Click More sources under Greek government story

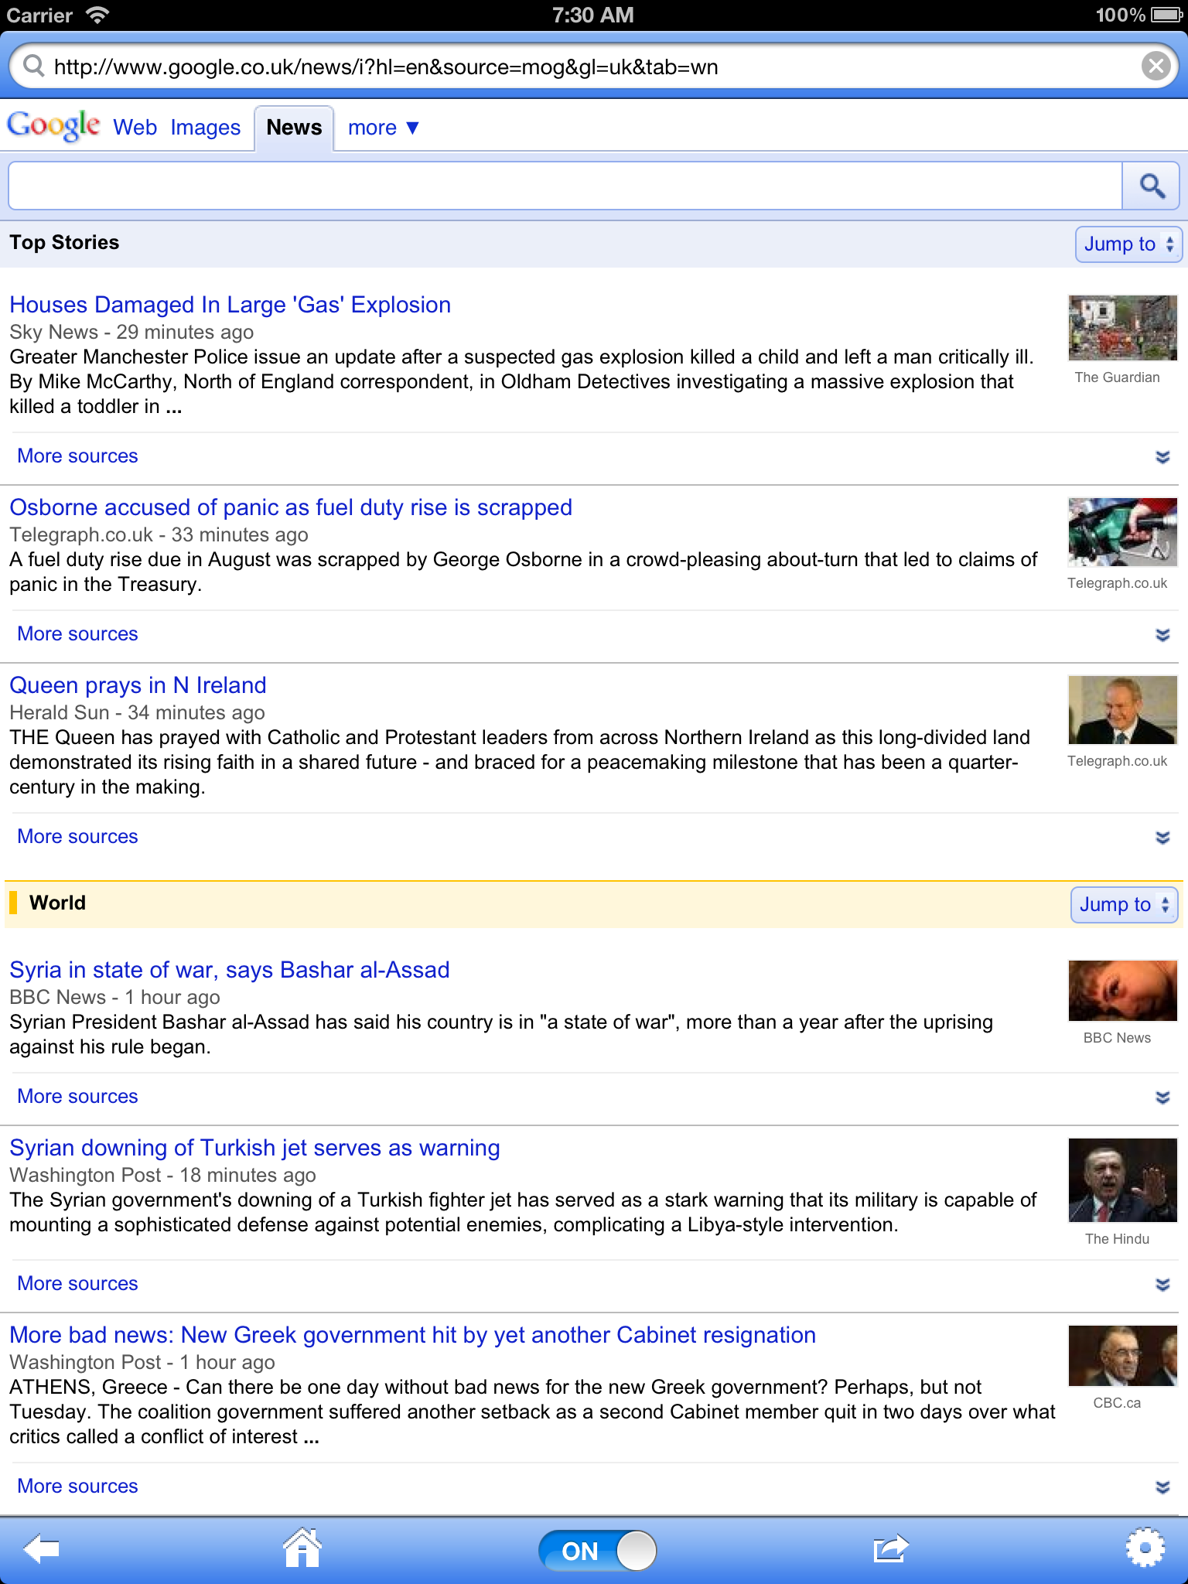[77, 1487]
